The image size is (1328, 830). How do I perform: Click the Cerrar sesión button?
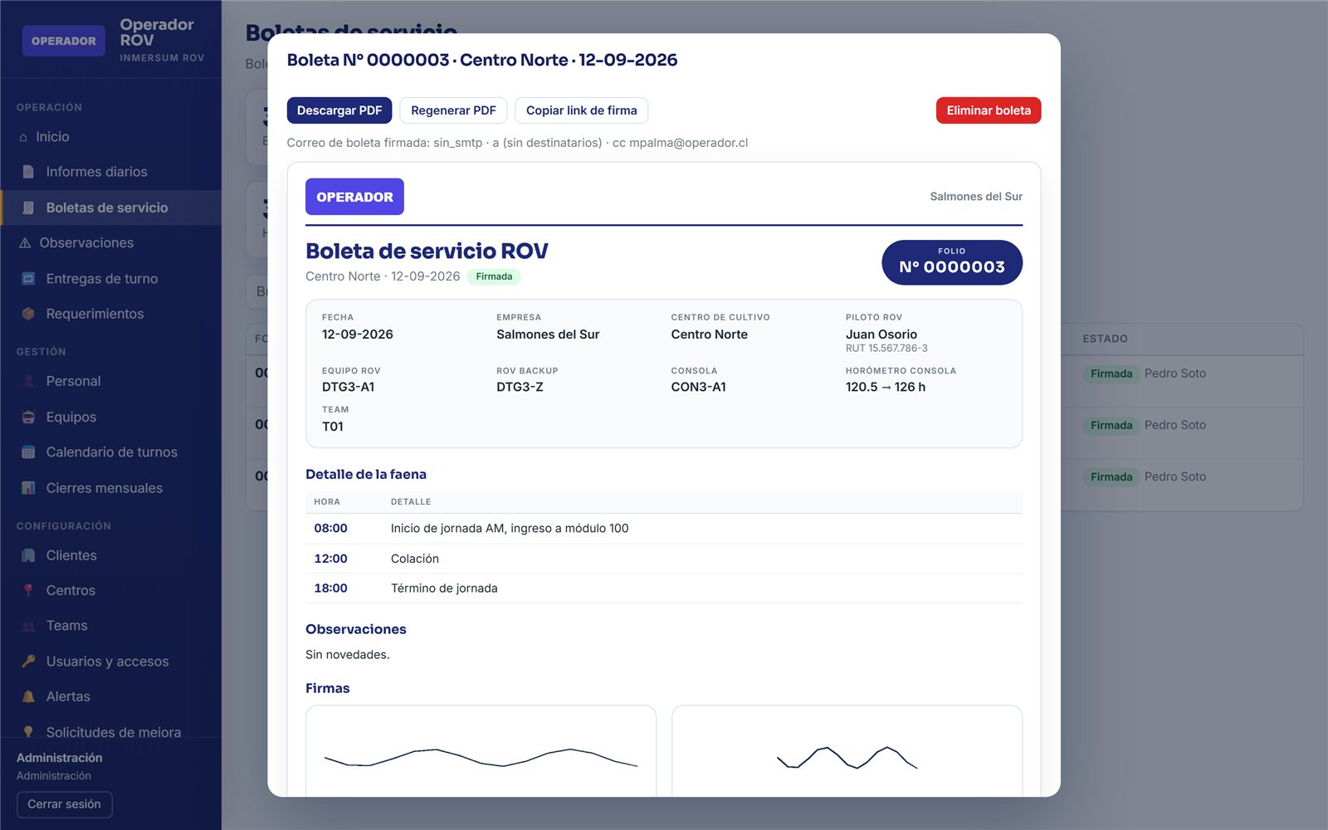pyautogui.click(x=64, y=804)
